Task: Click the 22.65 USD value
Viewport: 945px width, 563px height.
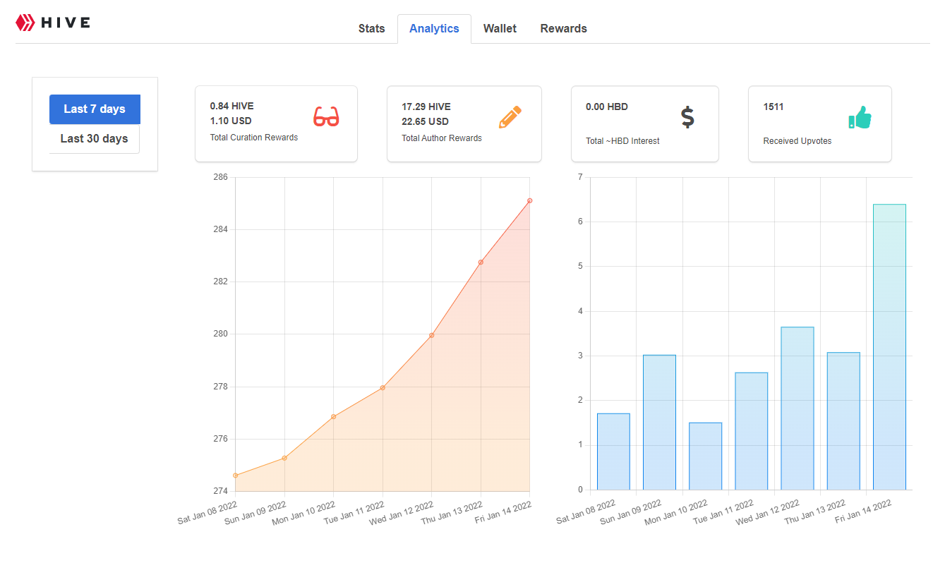Action: coord(426,122)
